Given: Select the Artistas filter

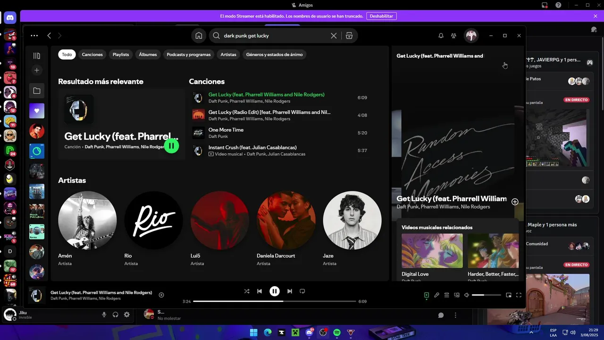Looking at the screenshot, I should click(228, 54).
